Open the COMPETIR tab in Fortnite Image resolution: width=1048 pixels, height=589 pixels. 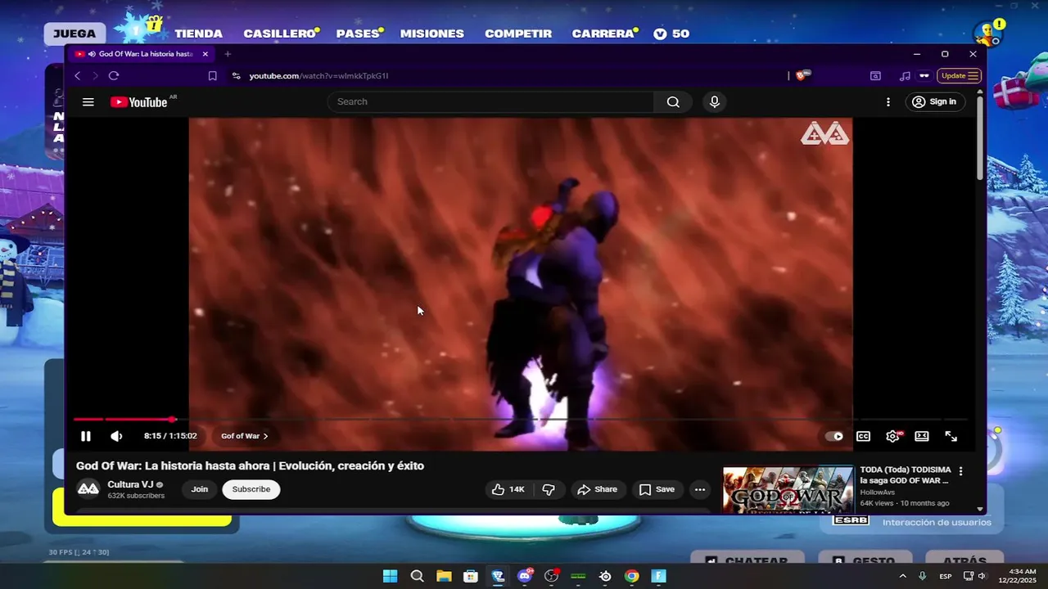[518, 34]
